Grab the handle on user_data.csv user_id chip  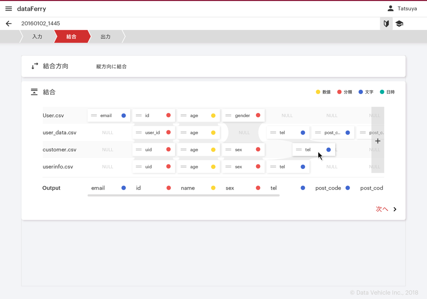pos(139,132)
